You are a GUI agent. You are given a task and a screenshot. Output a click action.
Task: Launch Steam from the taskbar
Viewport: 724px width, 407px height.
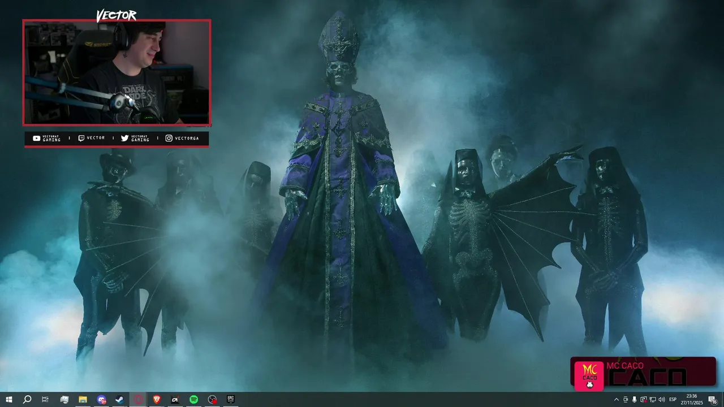click(x=120, y=400)
